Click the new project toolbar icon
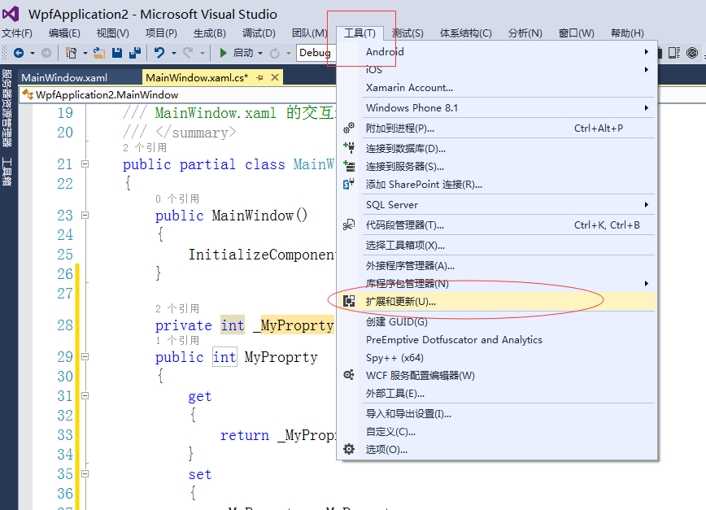 71,53
